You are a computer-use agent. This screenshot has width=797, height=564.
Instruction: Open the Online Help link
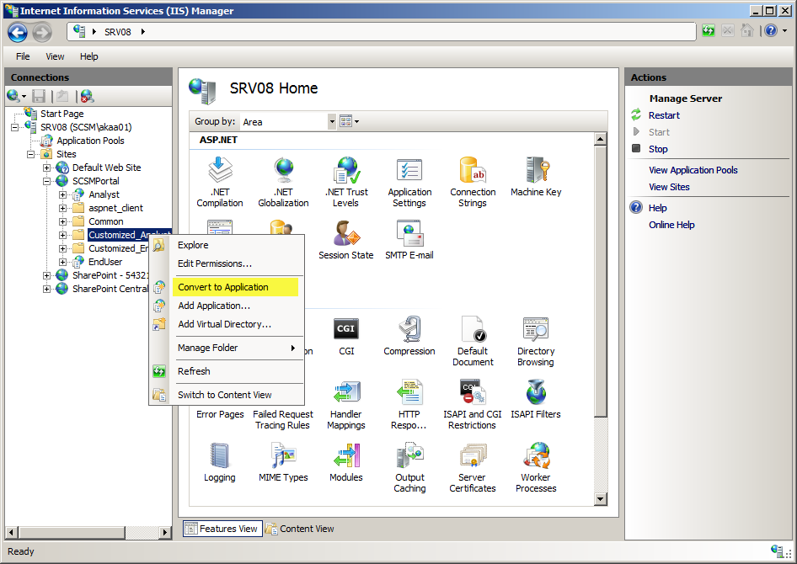[x=671, y=225]
